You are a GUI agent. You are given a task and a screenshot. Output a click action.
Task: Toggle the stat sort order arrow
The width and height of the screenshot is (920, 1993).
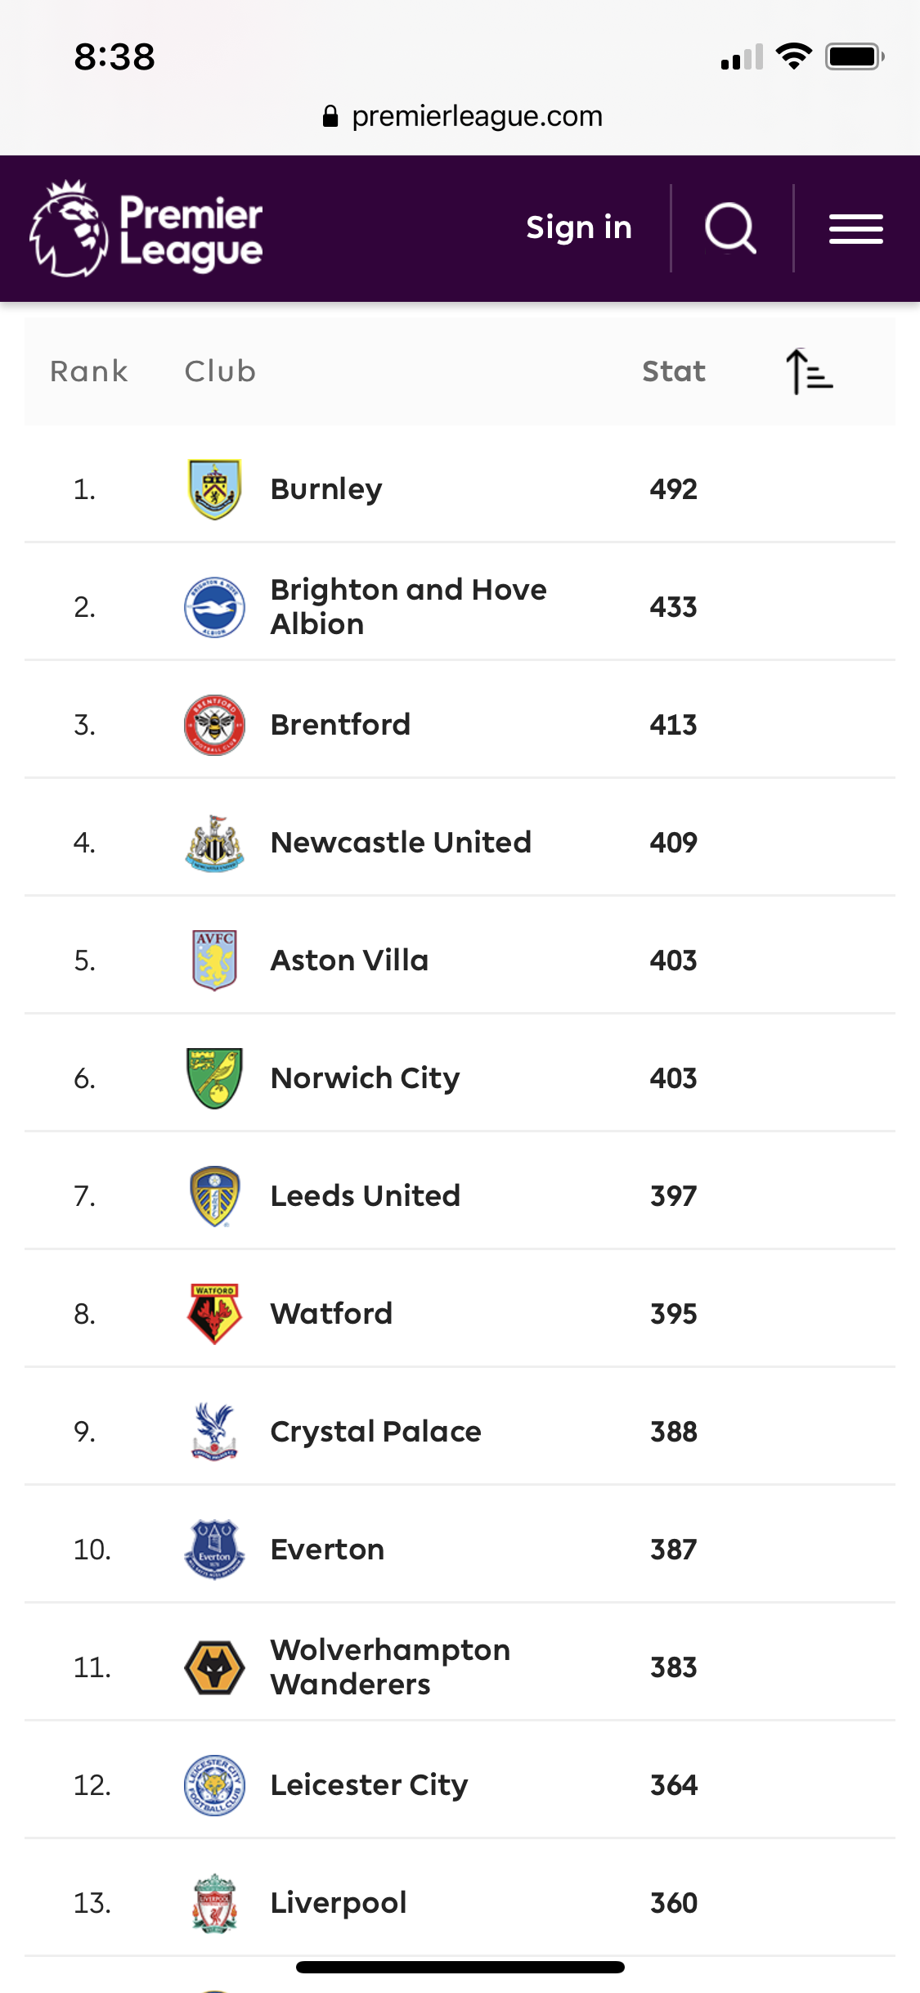coord(808,372)
